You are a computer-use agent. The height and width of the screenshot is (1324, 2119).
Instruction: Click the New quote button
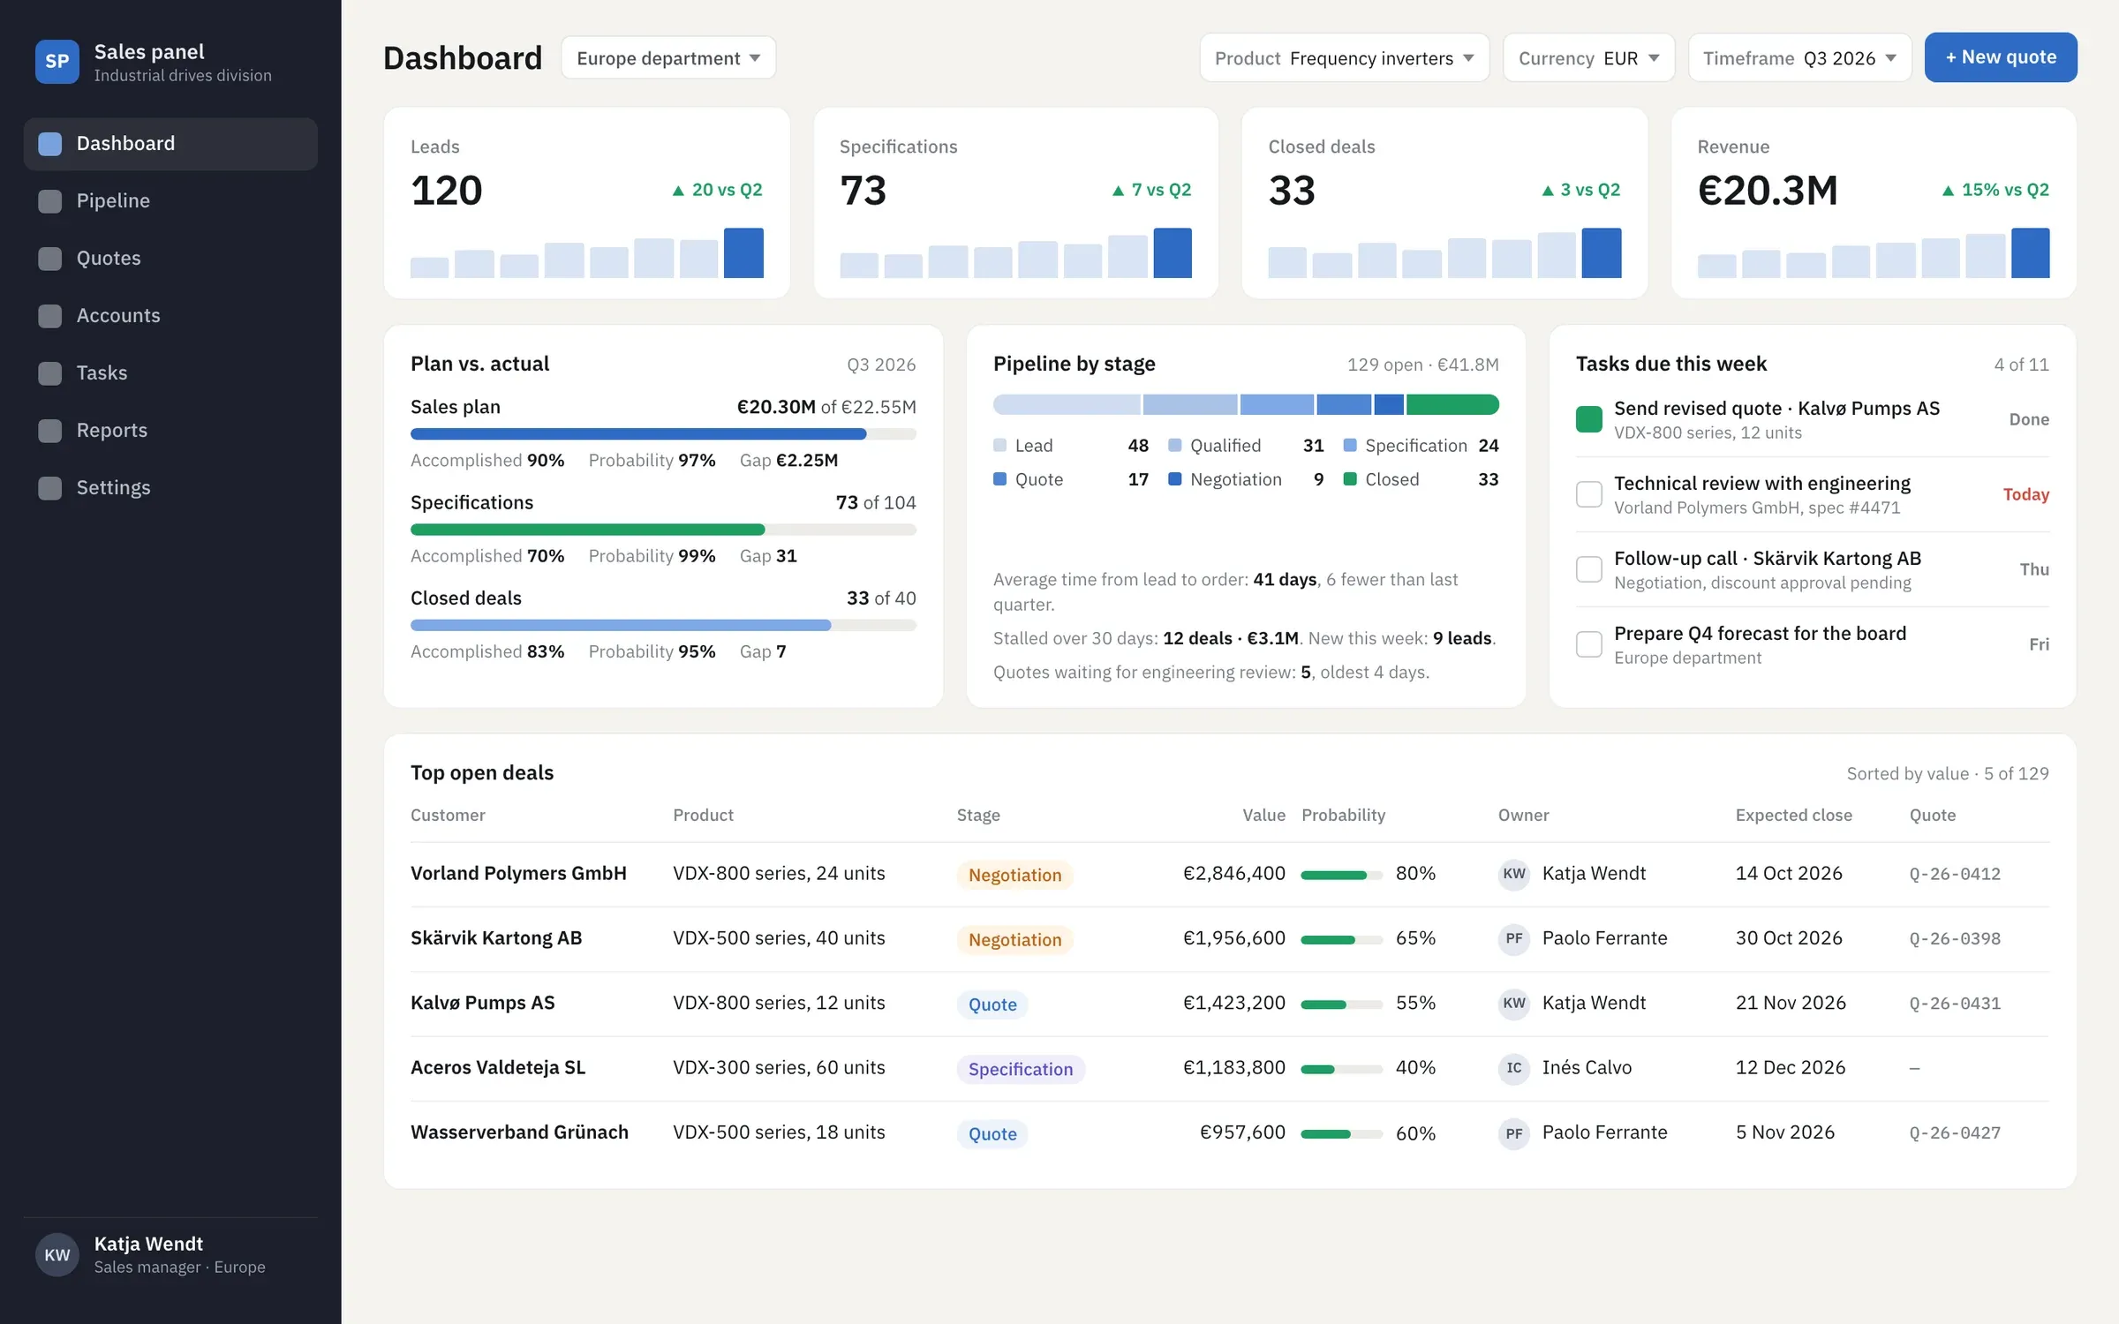point(2001,57)
